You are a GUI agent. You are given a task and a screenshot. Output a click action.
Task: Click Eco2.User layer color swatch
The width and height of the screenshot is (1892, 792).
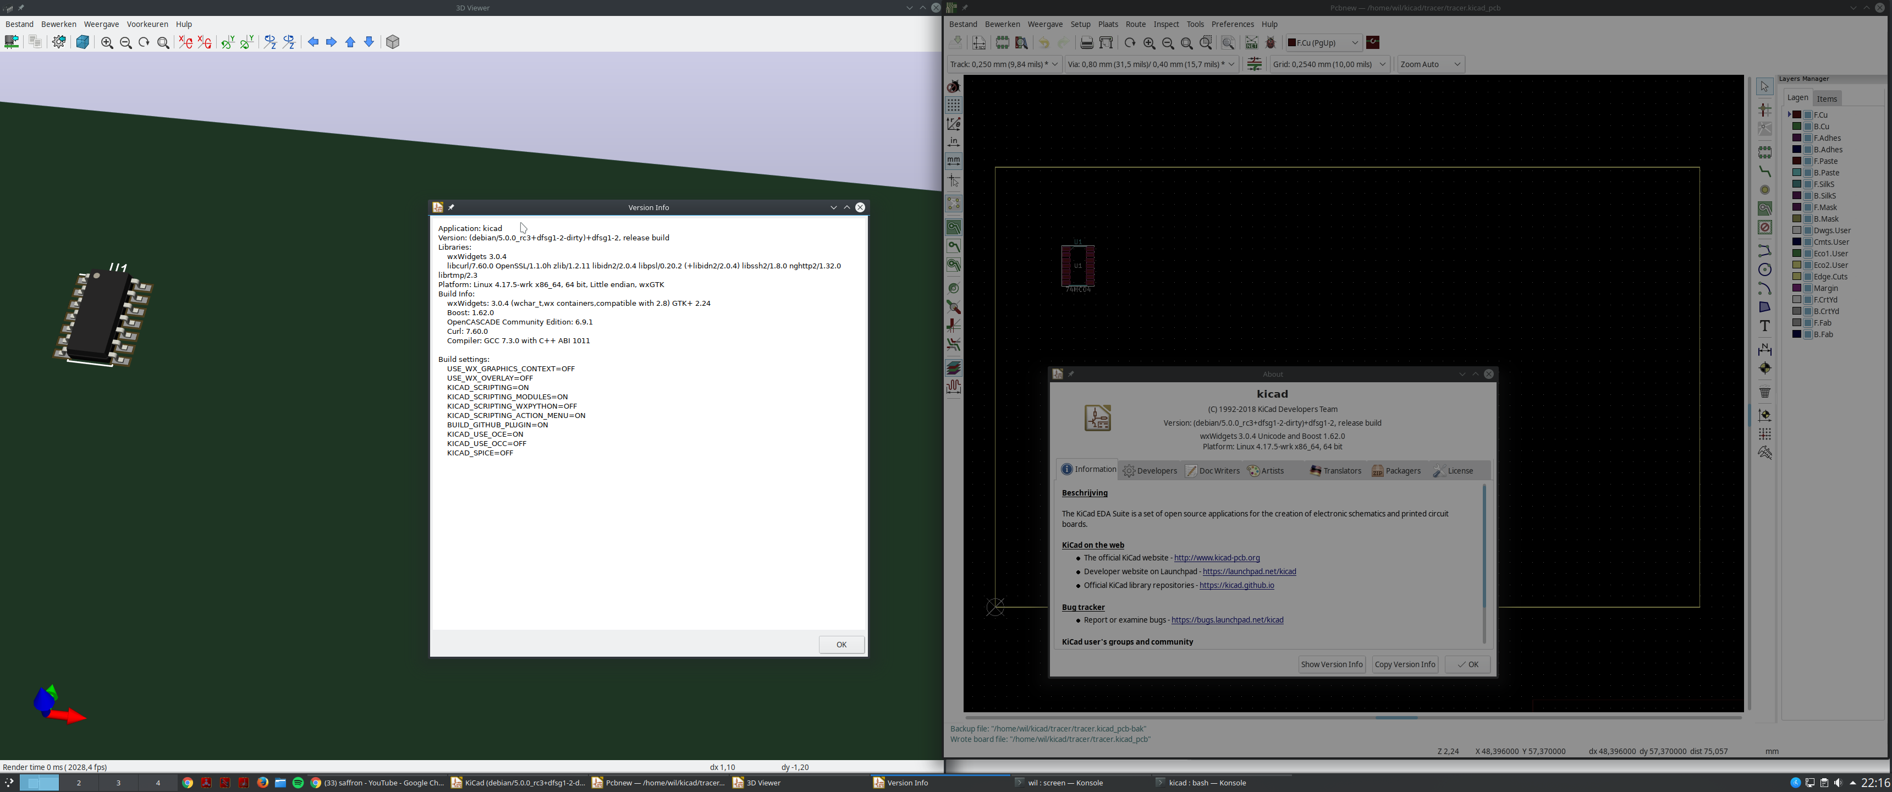coord(1796,265)
